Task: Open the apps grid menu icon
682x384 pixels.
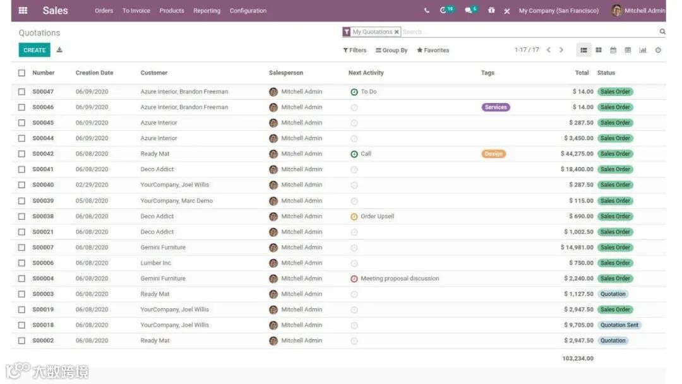Action: click(x=23, y=11)
